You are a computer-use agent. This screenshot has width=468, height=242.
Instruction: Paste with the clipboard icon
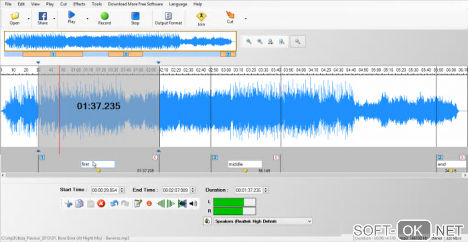pyautogui.click(x=90, y=204)
